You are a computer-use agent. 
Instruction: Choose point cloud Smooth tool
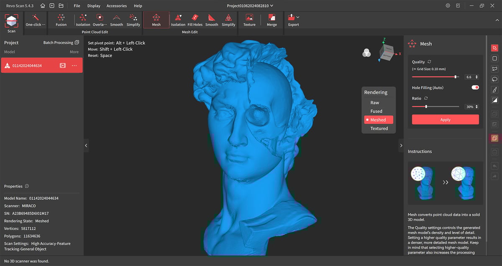pos(116,20)
